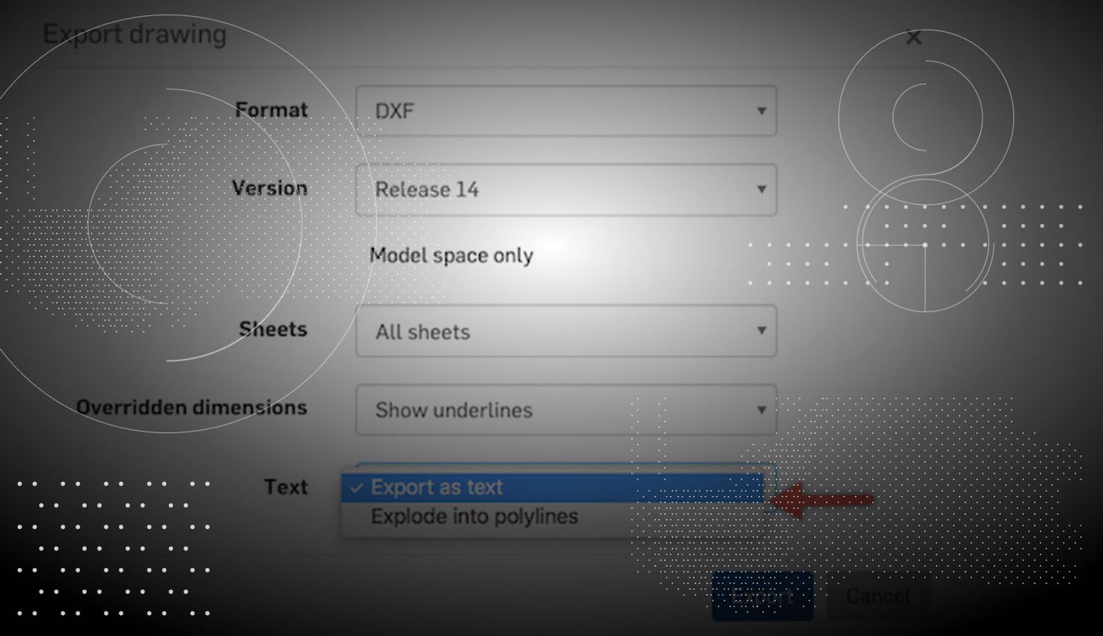Click the arrow on Overridden dimensions field
1103x636 pixels.
click(x=761, y=410)
